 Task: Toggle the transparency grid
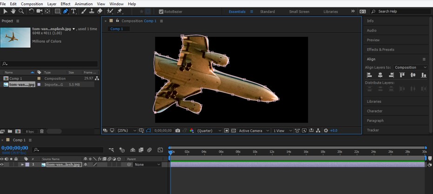(x=233, y=131)
